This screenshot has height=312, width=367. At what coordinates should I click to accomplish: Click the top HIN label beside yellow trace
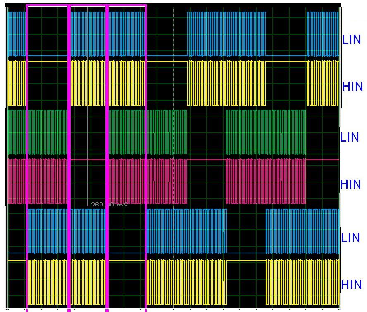point(353,87)
